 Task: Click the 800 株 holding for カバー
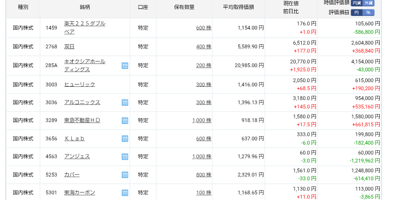pos(203,175)
